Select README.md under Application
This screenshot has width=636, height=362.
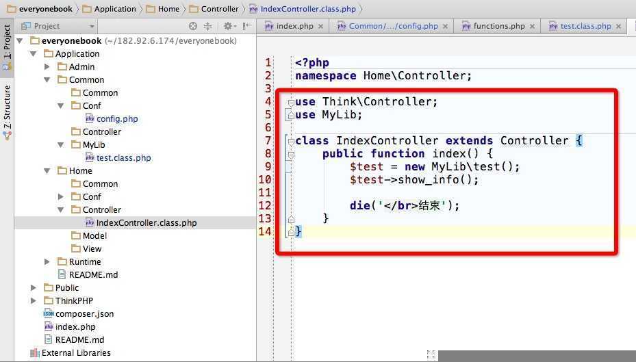point(88,275)
